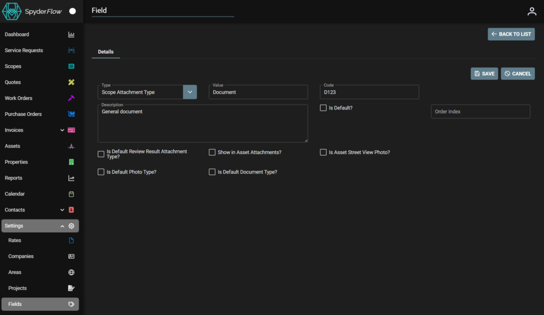Open the Scope Attachment Type dropdown

pyautogui.click(x=190, y=91)
